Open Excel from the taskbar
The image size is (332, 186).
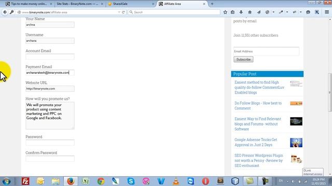coord(86,181)
